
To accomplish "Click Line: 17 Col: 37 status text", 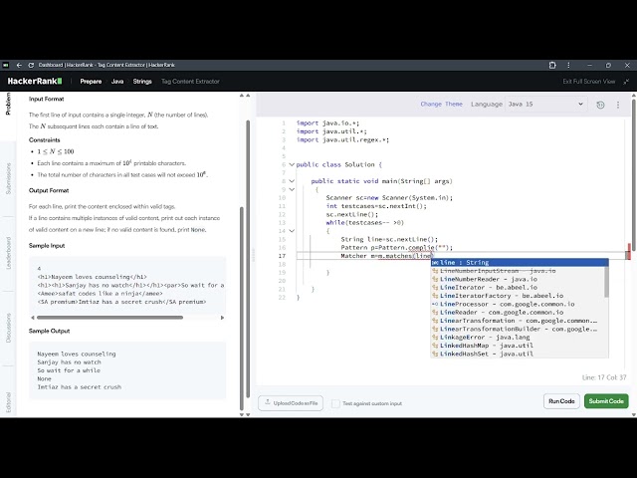I will (604, 377).
